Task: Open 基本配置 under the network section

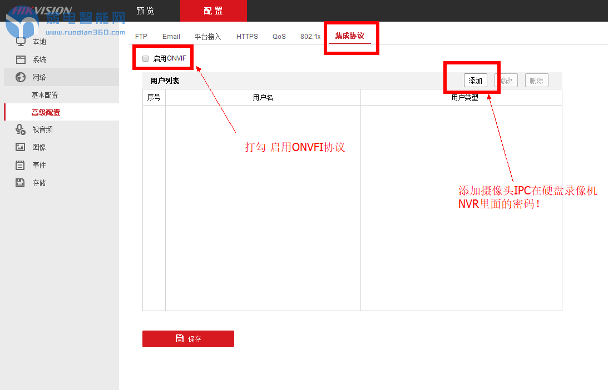Action: click(x=45, y=95)
